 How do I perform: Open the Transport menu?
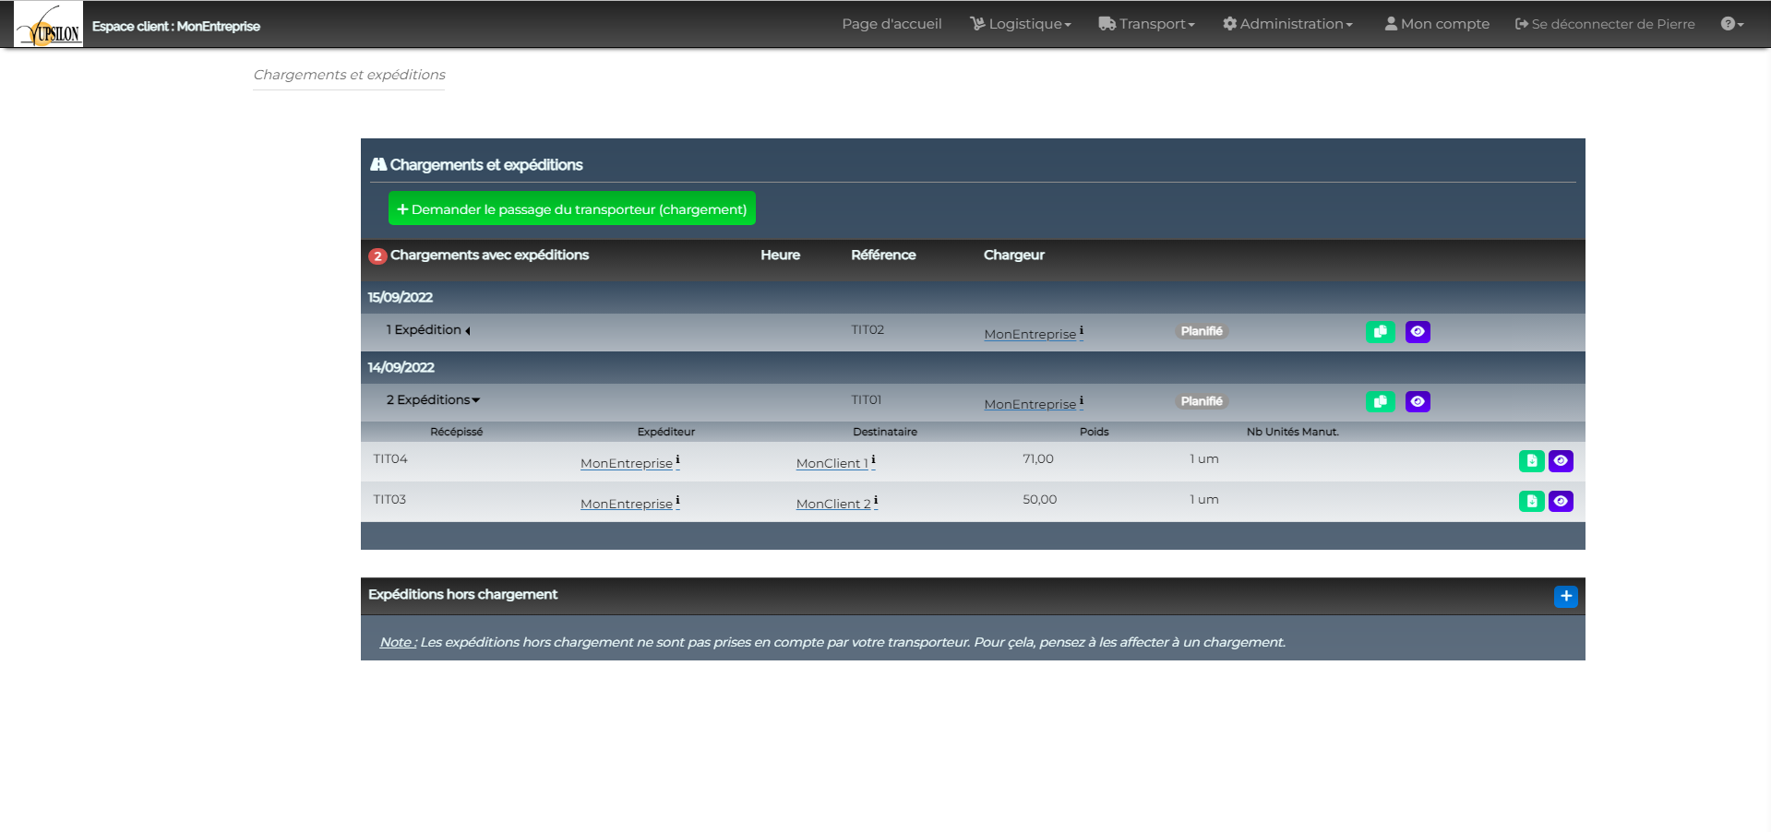[1146, 24]
